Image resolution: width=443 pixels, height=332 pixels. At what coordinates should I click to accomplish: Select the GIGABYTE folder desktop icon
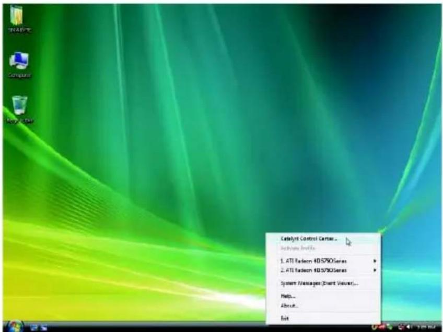[x=18, y=19]
